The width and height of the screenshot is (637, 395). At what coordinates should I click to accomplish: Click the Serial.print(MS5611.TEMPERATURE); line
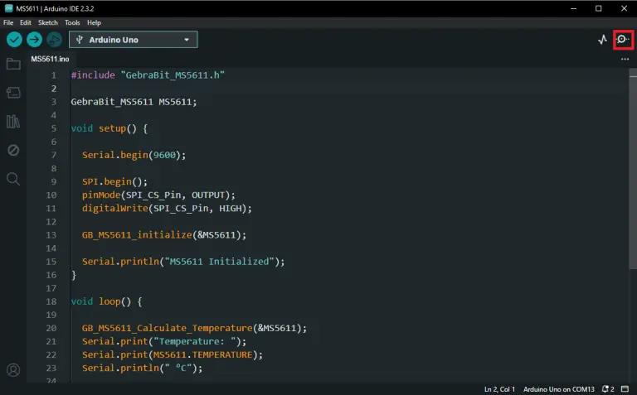click(x=173, y=355)
